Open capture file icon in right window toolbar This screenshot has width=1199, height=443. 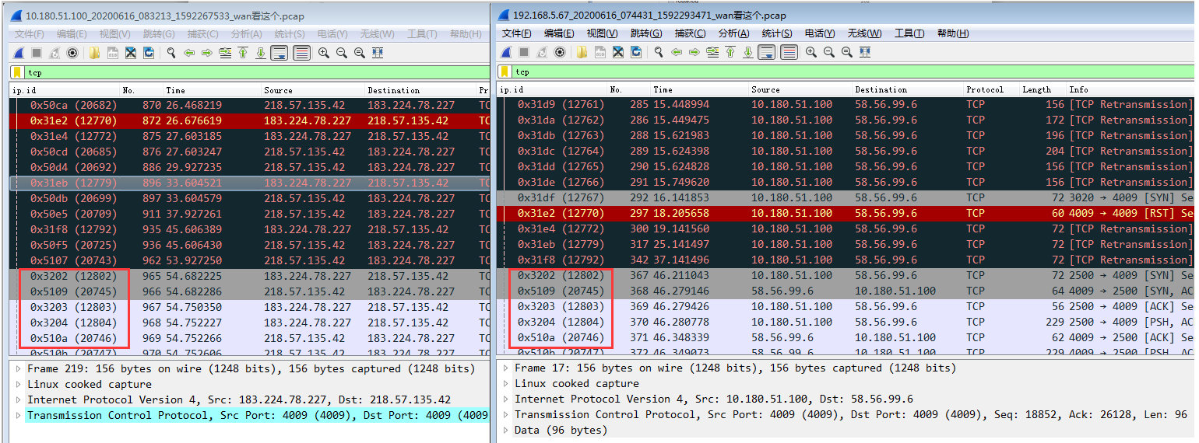(582, 52)
